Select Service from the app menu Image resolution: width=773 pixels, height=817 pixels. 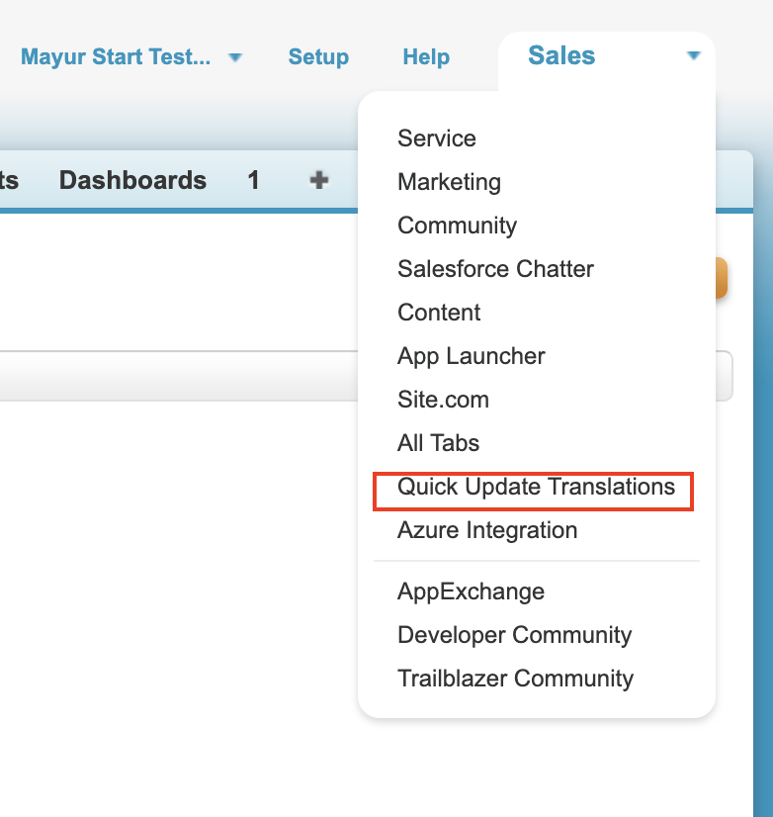point(437,138)
